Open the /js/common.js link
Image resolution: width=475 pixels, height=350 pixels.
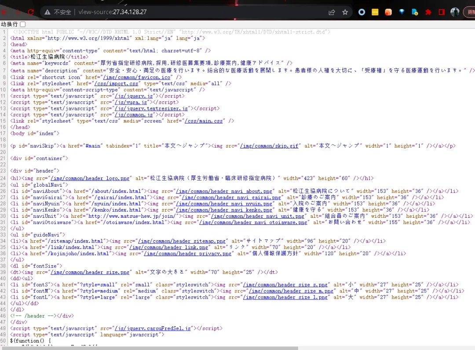[134, 115]
